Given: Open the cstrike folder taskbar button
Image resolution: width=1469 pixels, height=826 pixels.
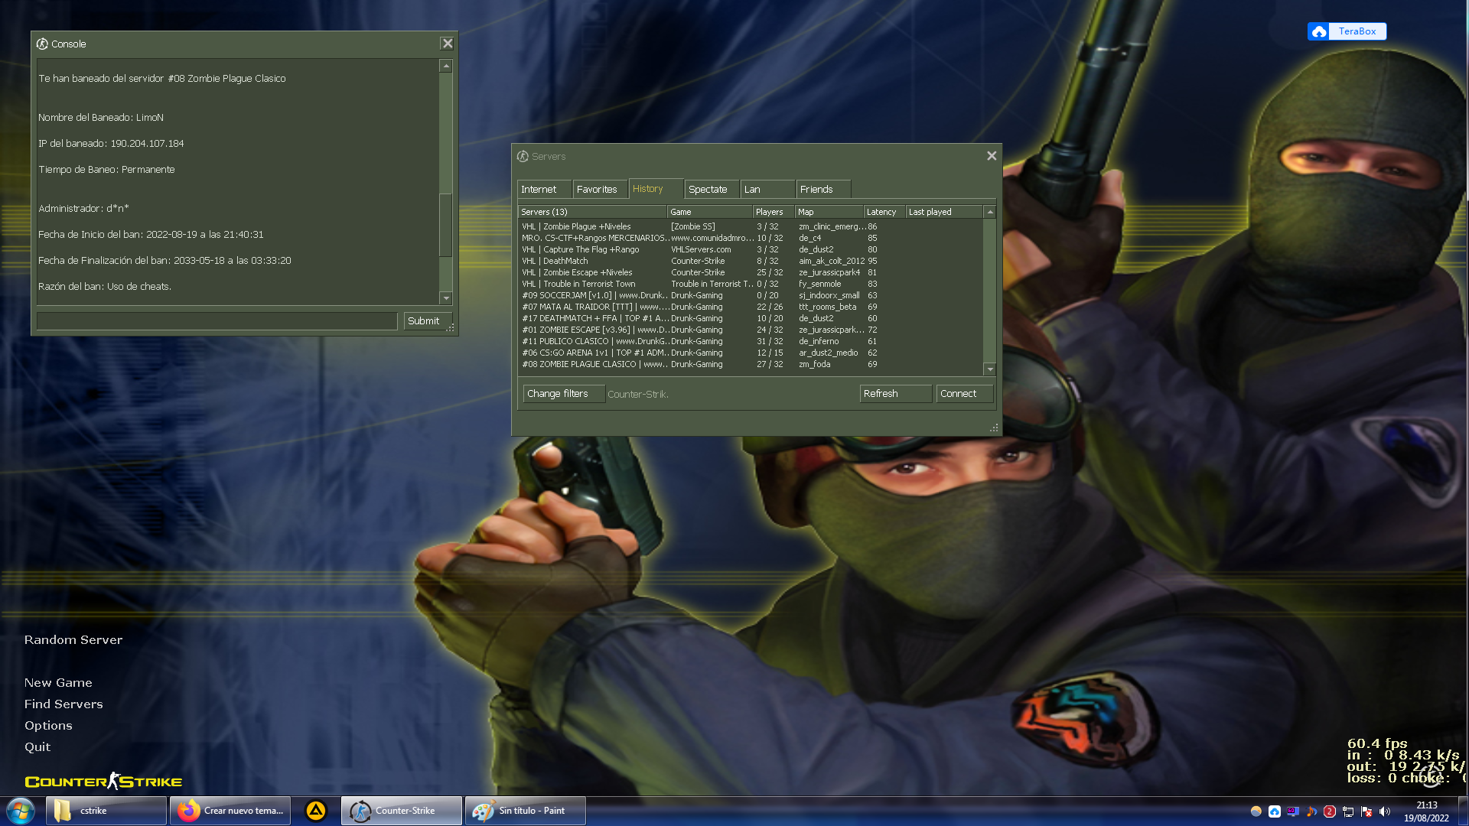Looking at the screenshot, I should pos(106,811).
